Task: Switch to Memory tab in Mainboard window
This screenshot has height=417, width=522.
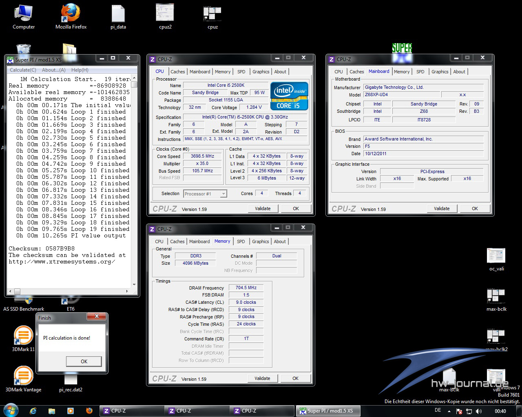Action: (402, 72)
